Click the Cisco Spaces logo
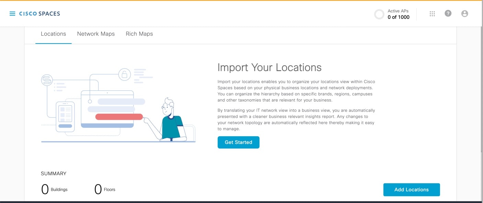483x203 pixels. pyautogui.click(x=39, y=14)
